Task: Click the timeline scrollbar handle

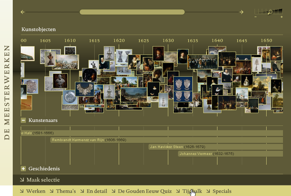Action: tap(132, 12)
